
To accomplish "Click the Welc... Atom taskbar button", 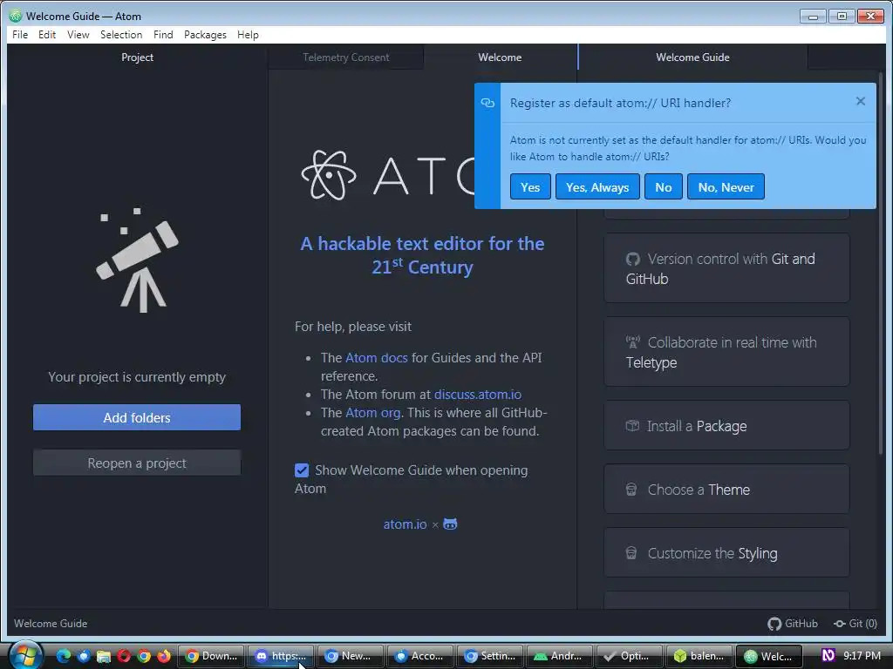I will tap(769, 656).
